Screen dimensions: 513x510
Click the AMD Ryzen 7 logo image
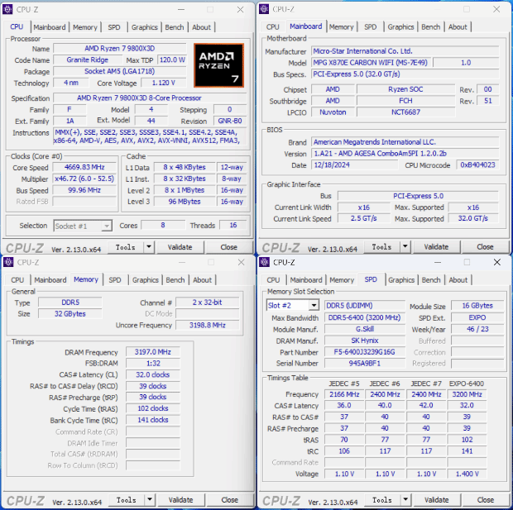[x=218, y=65]
